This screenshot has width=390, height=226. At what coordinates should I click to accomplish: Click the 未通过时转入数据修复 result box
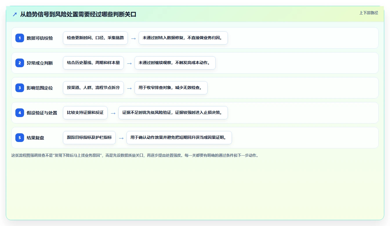pyautogui.click(x=183, y=38)
